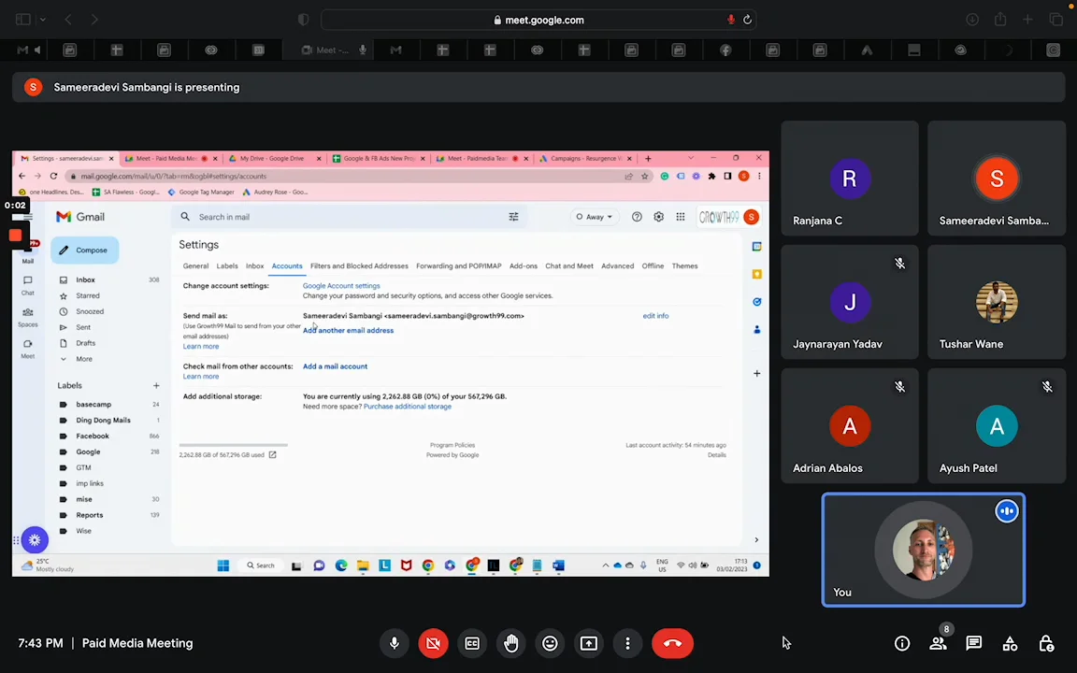Click the meet.google.com address bar
Image resolution: width=1077 pixels, height=673 pixels.
[539, 20]
